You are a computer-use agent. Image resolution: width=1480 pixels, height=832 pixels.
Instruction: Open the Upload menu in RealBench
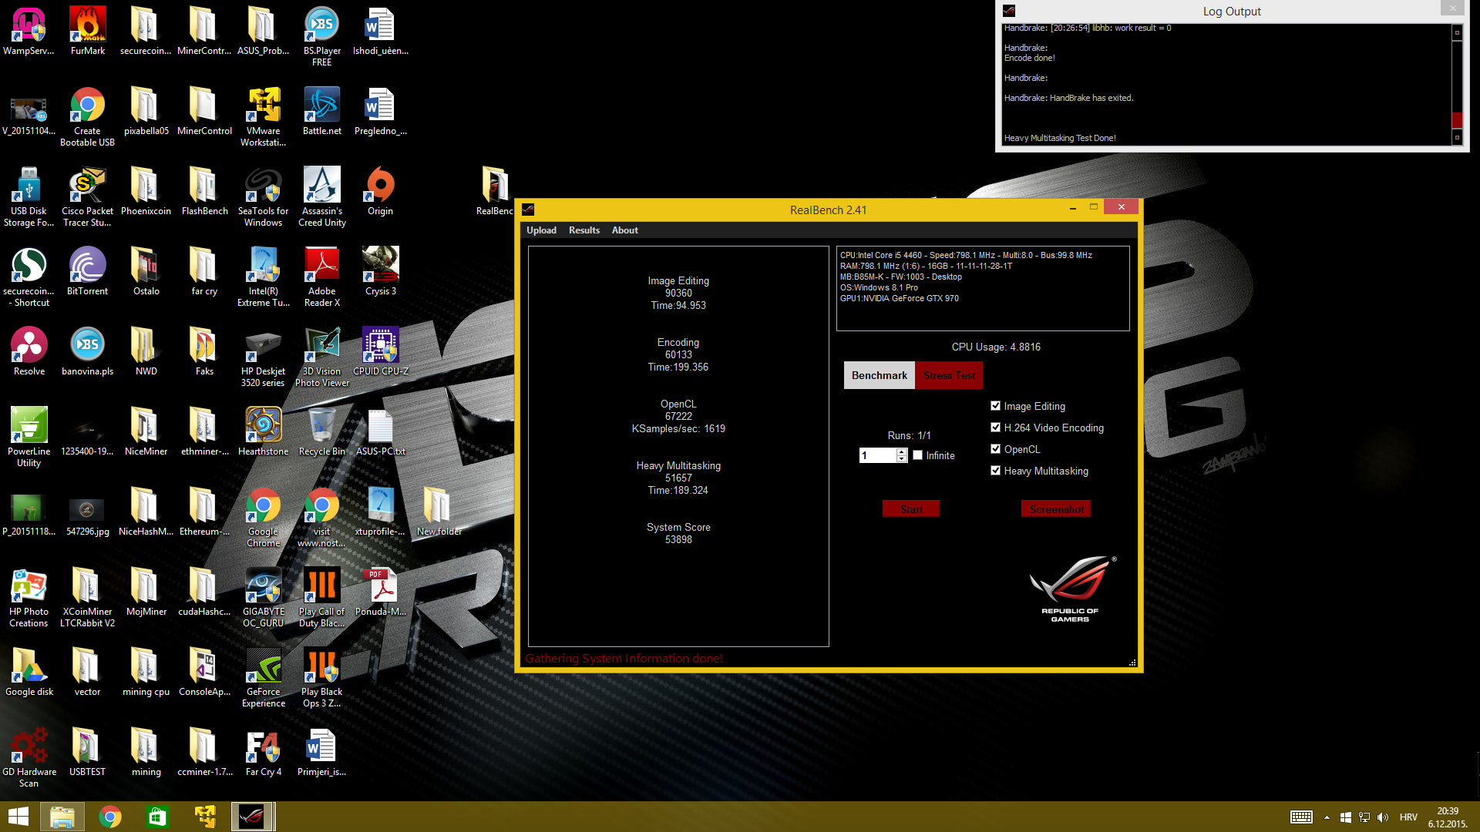(x=541, y=230)
